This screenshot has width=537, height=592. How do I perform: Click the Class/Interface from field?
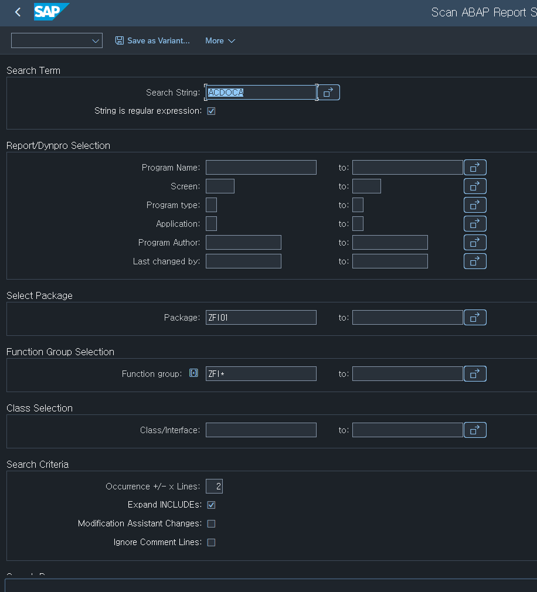(261, 430)
